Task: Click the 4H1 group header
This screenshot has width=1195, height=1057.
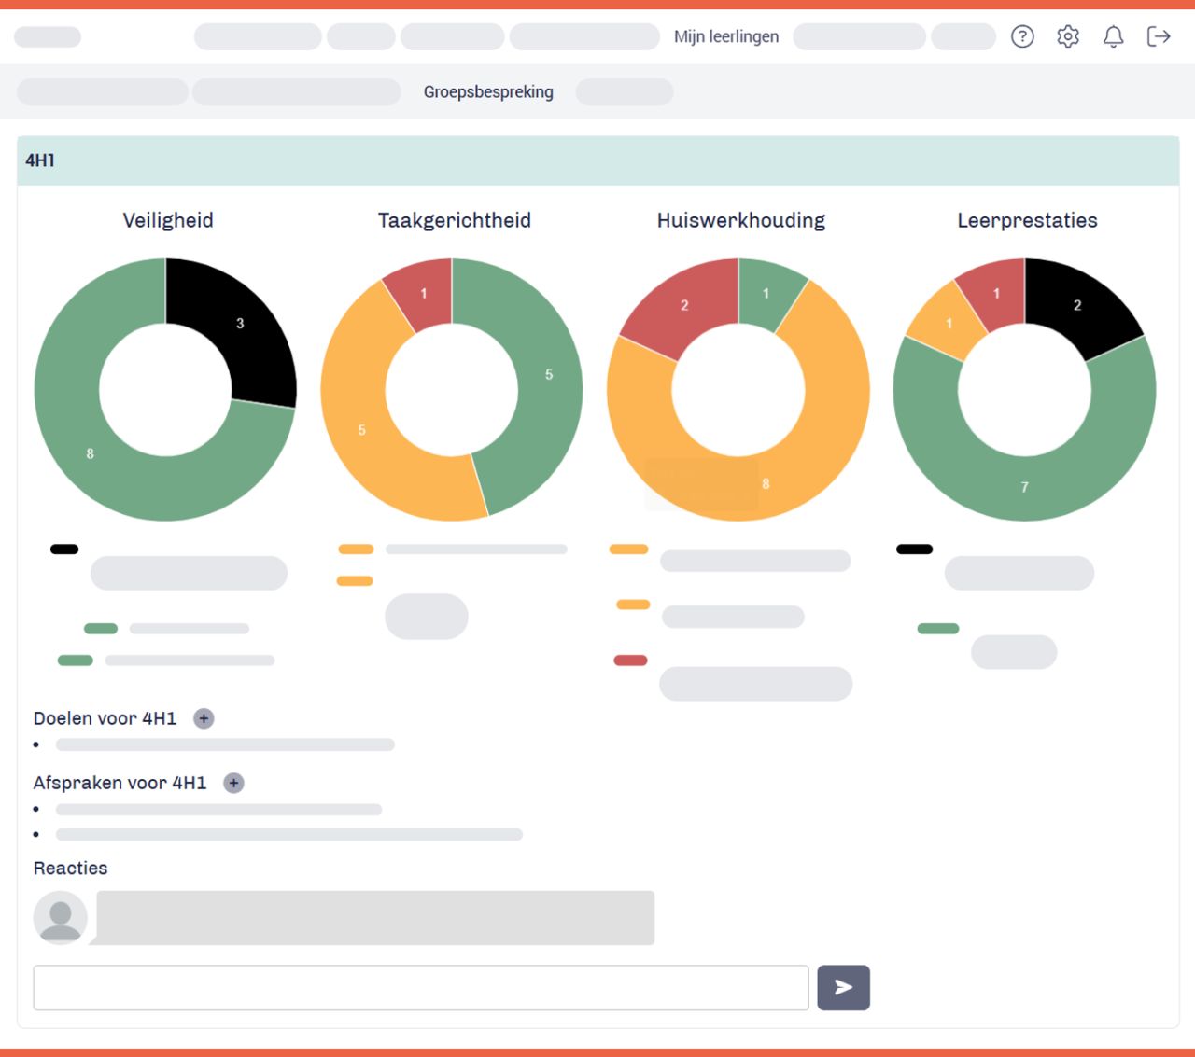Action: pyautogui.click(x=597, y=160)
